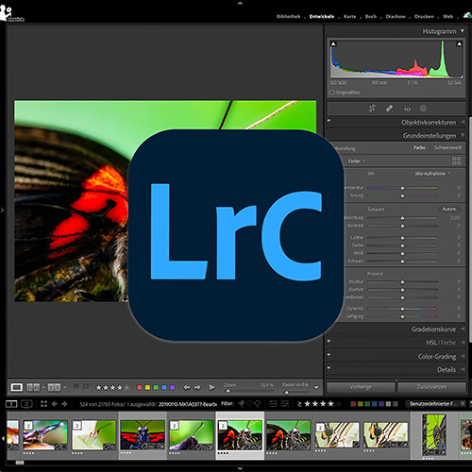Switch to Bibliothek module

[x=289, y=17]
